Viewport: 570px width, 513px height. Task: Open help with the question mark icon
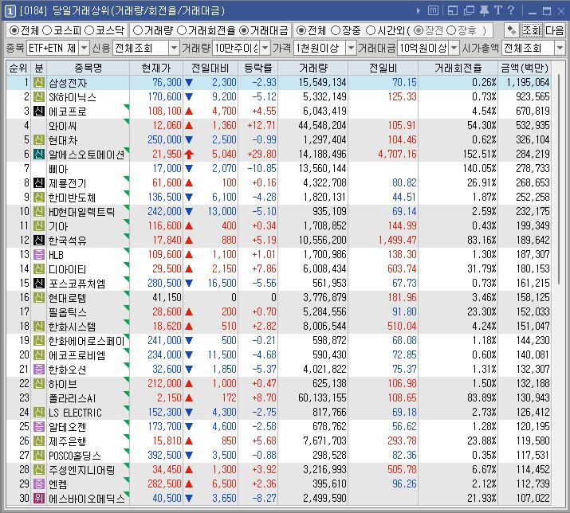[511, 10]
